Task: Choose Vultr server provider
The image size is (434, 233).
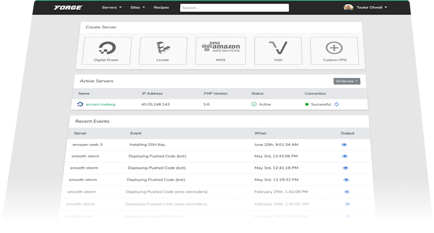Action: pyautogui.click(x=278, y=51)
